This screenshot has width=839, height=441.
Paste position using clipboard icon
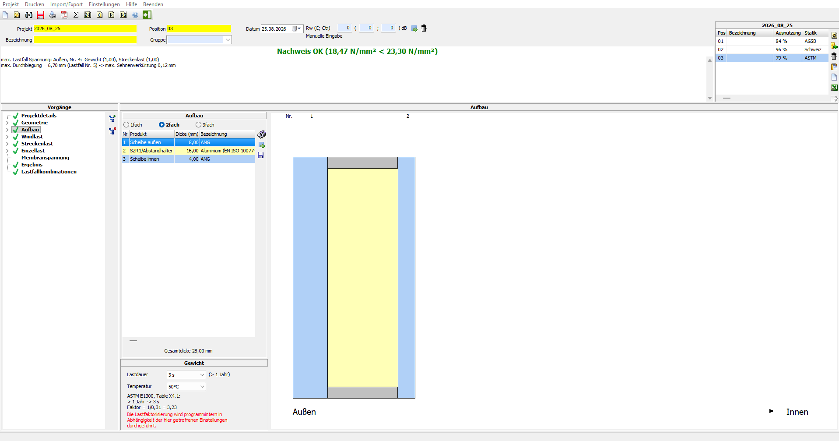click(834, 67)
